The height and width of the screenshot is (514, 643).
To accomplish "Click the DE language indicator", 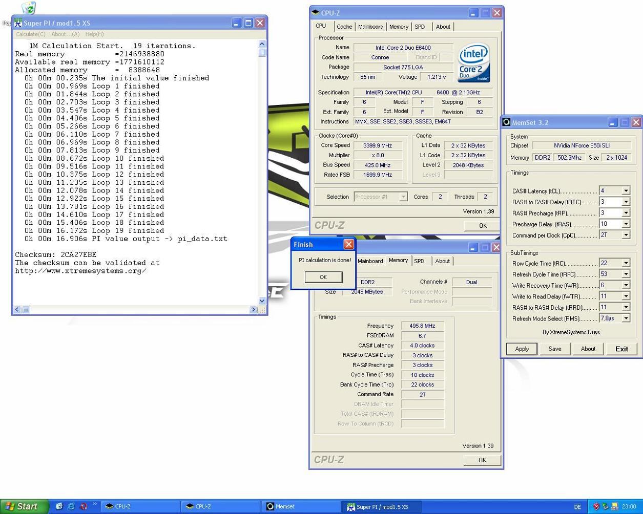I will (x=577, y=507).
